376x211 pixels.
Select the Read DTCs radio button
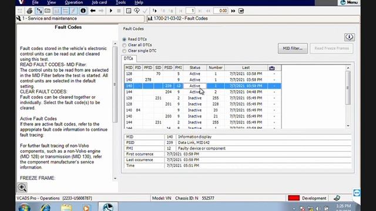click(x=124, y=39)
